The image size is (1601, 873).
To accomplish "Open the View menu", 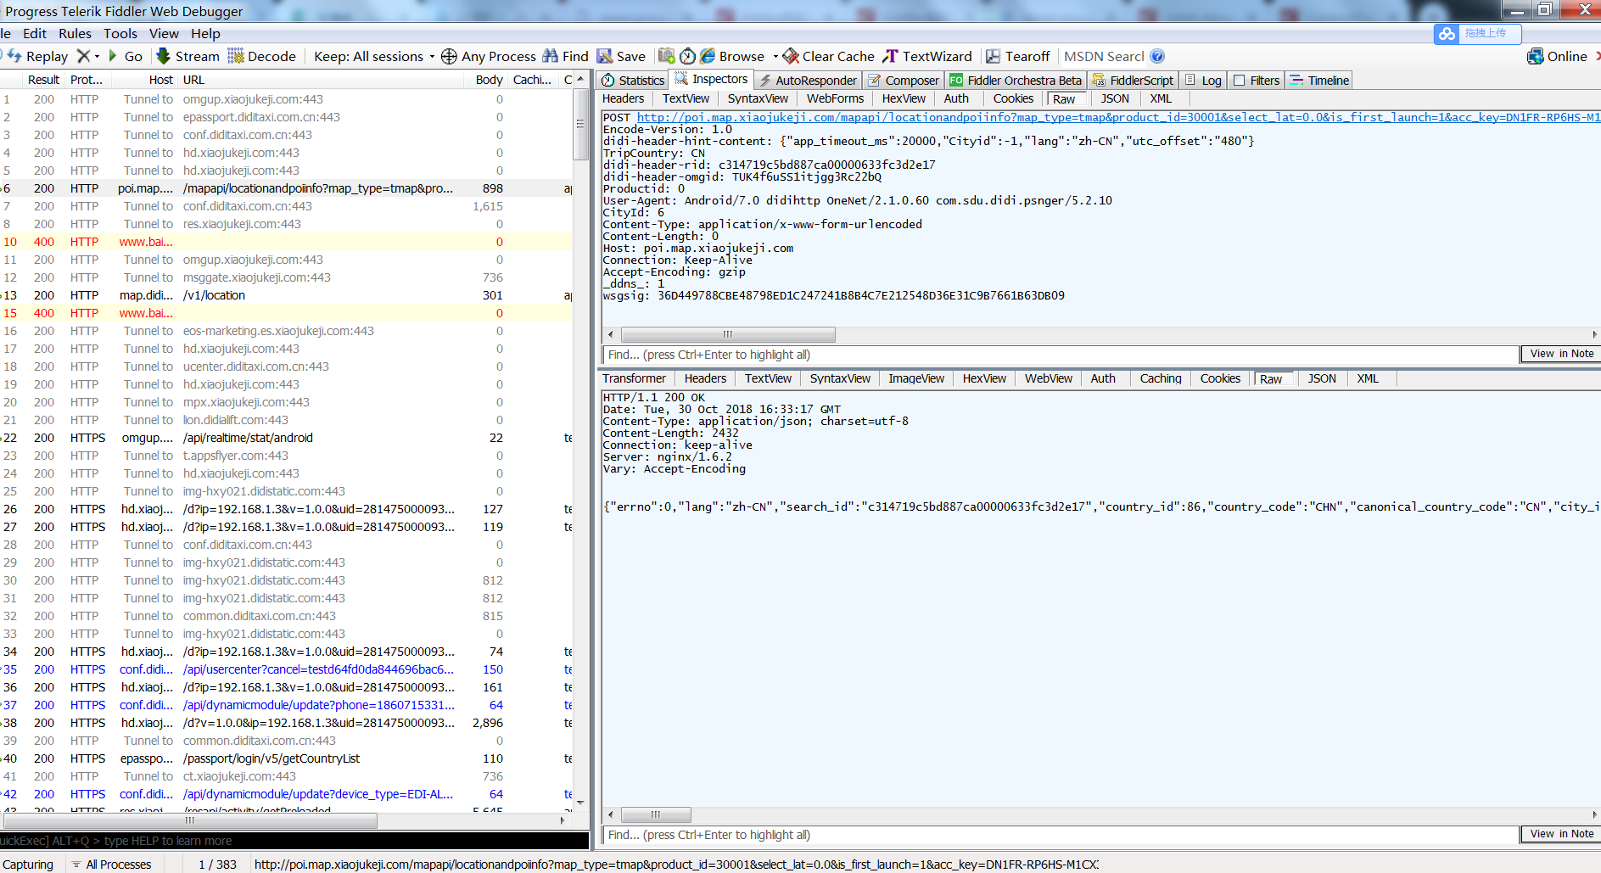I will click(x=164, y=33).
